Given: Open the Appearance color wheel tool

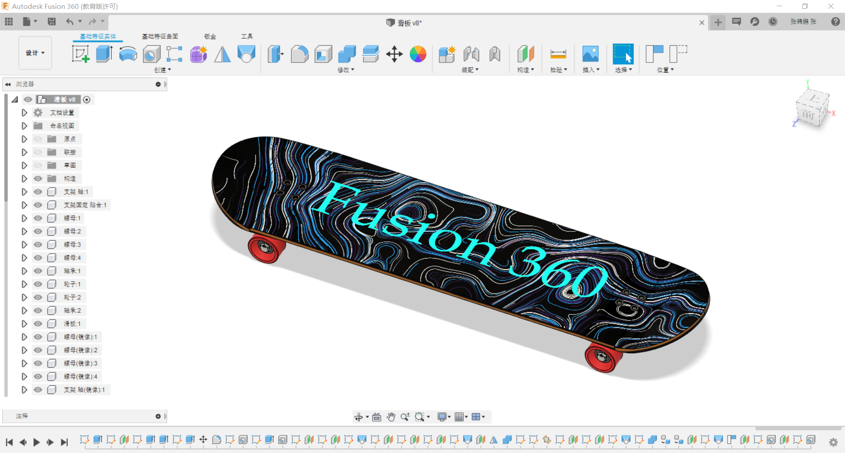Looking at the screenshot, I should coord(418,54).
